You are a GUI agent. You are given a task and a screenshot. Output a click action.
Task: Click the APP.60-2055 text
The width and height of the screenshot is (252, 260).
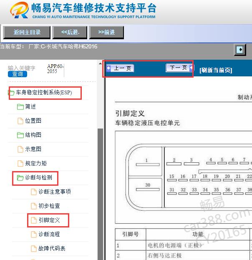[x=55, y=68]
